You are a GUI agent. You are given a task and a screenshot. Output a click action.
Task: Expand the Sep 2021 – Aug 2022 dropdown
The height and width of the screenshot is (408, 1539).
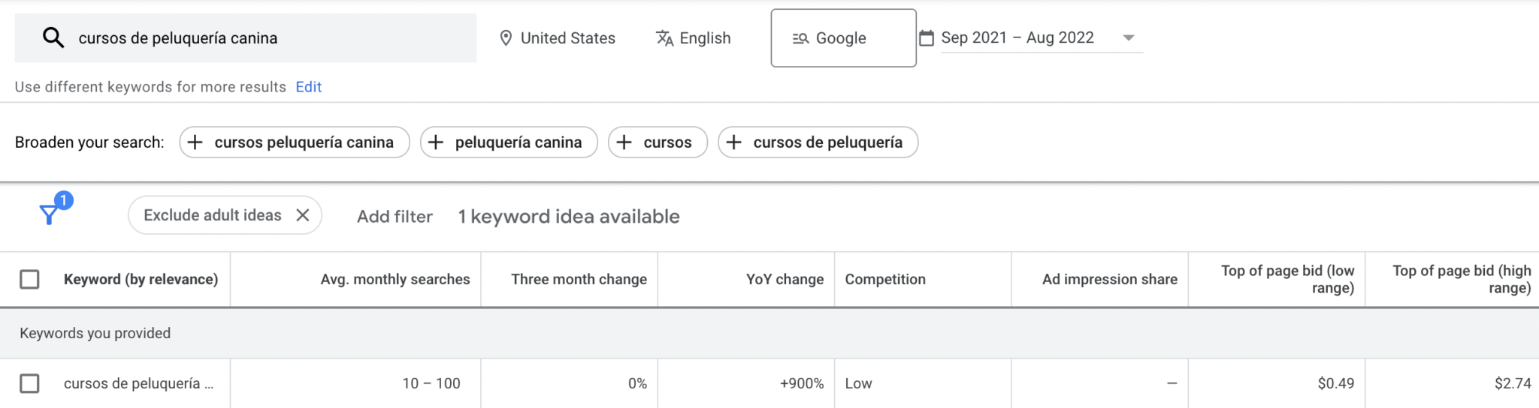pos(1128,37)
